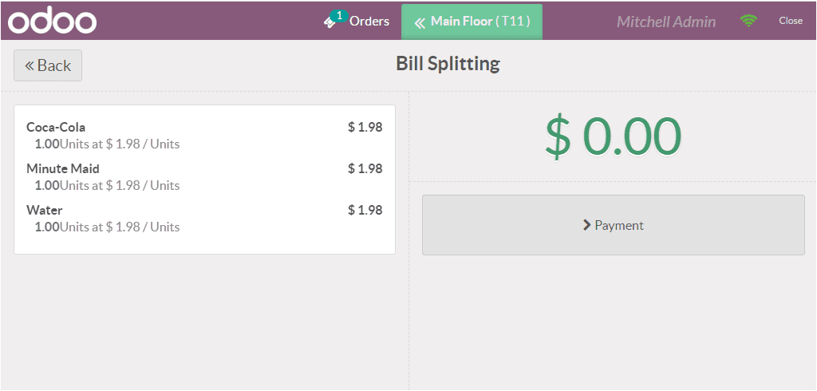Select the Water order line
This screenshot has height=391, width=817.
click(204, 219)
